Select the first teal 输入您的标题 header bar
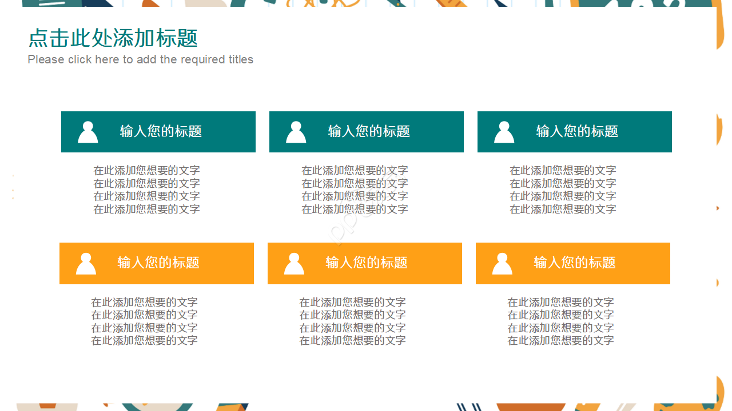This screenshot has width=732, height=411. pos(158,131)
